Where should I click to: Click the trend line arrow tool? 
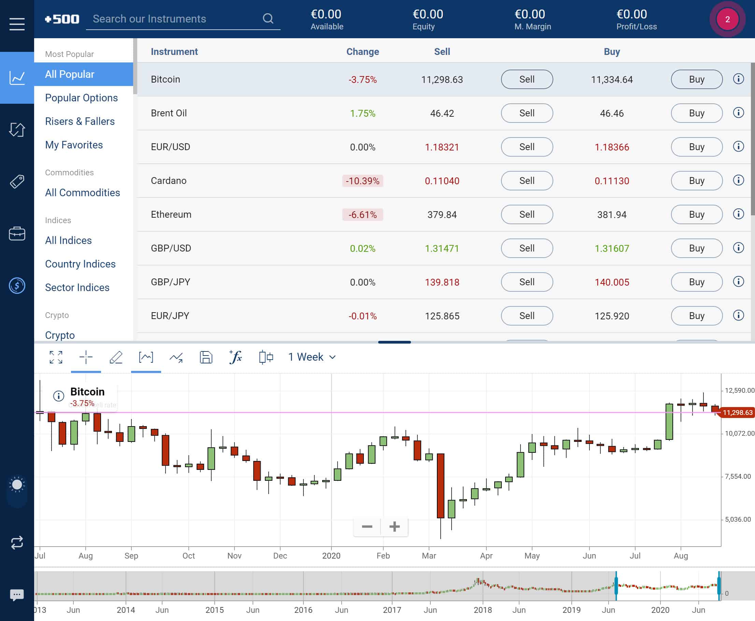click(x=176, y=357)
